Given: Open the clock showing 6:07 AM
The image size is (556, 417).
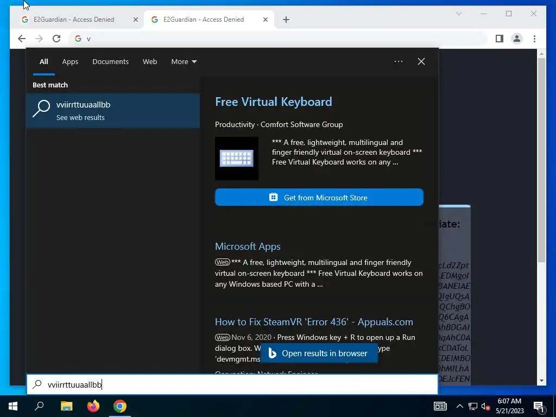Looking at the screenshot, I should [509, 406].
